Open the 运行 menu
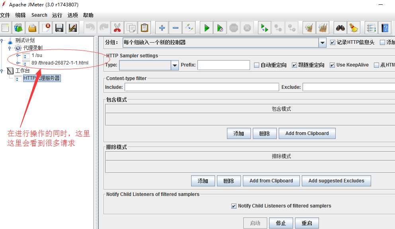Screen dimensions: 395x229 [x=57, y=15]
